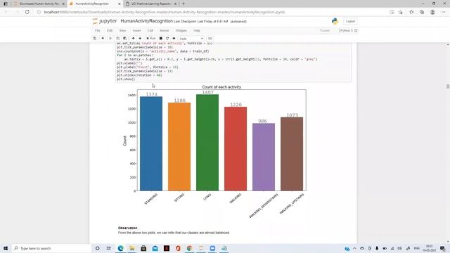The height and width of the screenshot is (253, 450).
Task: Copy selected cells icon
Action: [117, 39]
